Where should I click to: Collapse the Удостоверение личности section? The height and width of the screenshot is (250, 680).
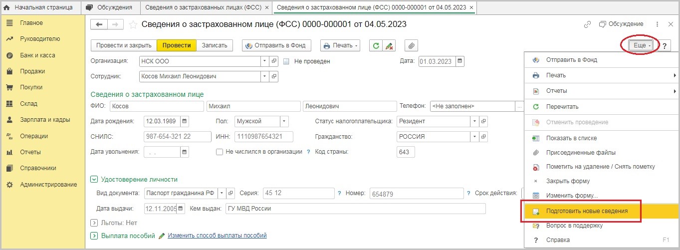(x=94, y=180)
